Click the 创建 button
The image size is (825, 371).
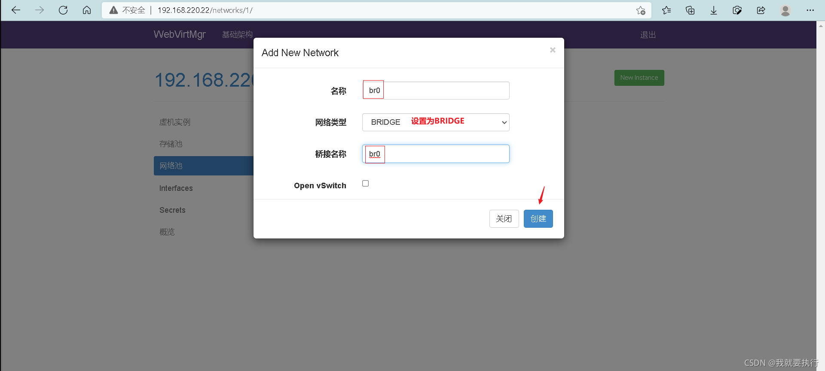coord(538,219)
